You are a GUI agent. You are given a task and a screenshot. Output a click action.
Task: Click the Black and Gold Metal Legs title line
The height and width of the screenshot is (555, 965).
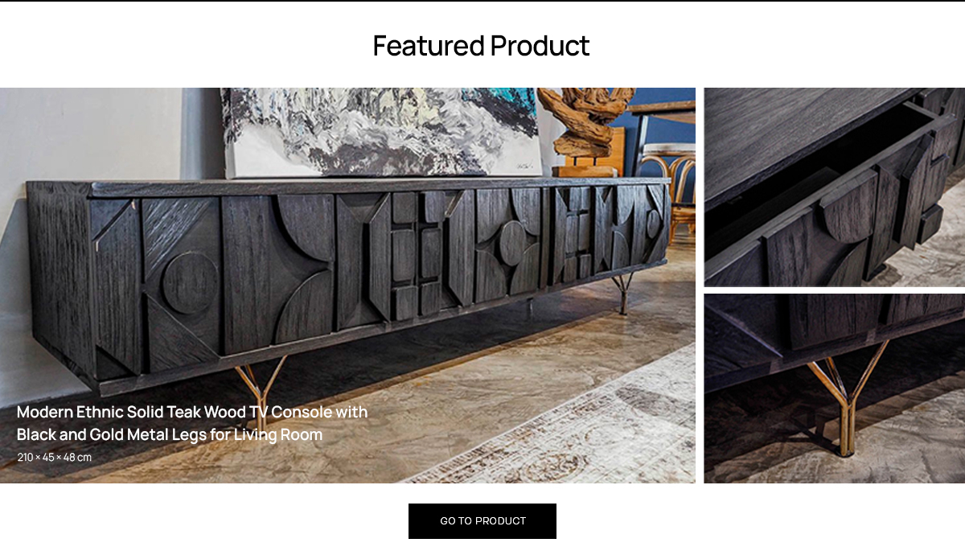click(x=170, y=434)
